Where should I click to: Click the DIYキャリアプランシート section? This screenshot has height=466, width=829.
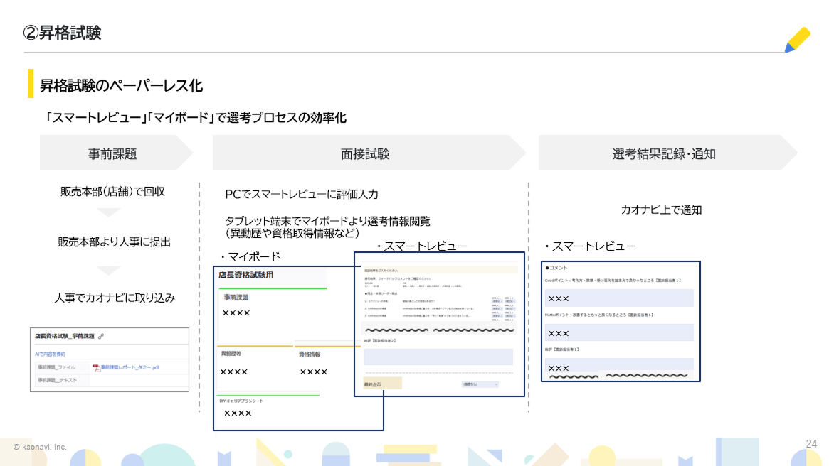[x=241, y=401]
